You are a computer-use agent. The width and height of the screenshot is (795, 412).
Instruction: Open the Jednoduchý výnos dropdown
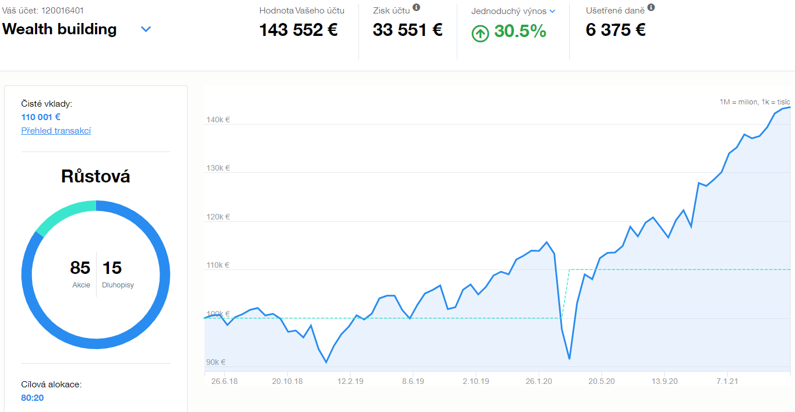(552, 11)
